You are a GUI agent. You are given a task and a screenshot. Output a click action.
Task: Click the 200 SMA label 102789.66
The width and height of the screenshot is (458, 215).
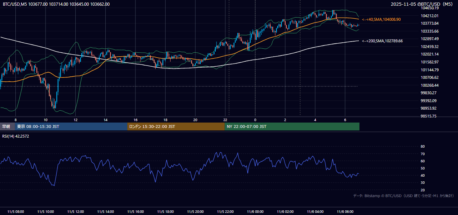(382, 41)
